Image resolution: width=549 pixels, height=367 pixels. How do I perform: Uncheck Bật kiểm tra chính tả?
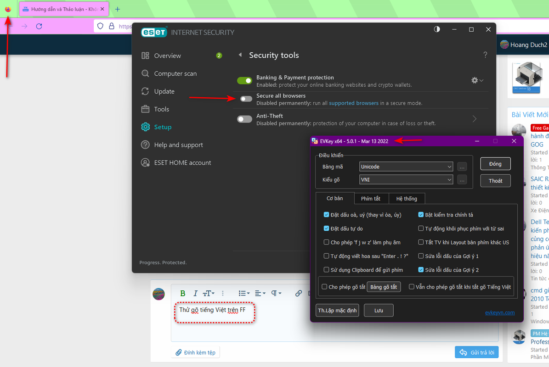coord(421,215)
